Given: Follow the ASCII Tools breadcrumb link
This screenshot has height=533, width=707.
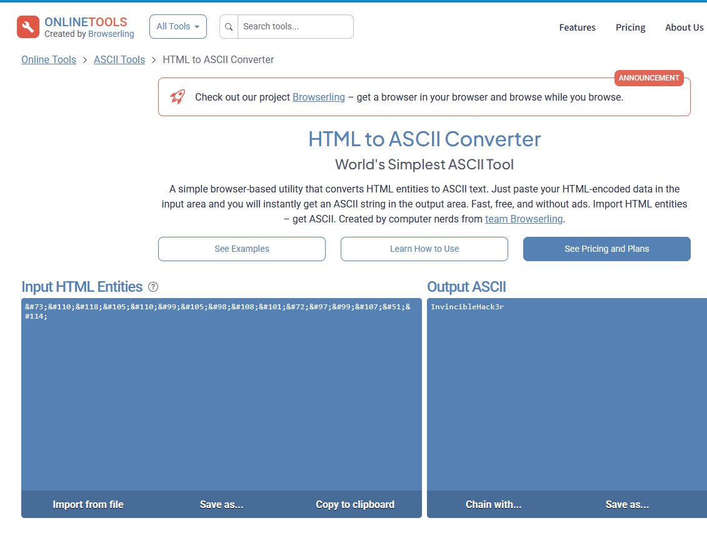Looking at the screenshot, I should 119,59.
